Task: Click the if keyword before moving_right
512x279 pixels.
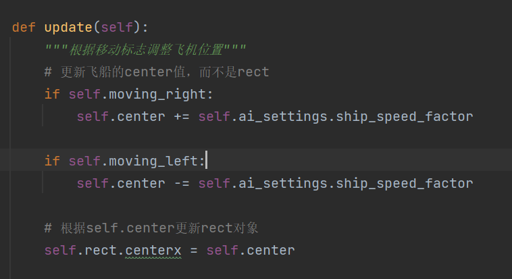Action: click(52, 95)
